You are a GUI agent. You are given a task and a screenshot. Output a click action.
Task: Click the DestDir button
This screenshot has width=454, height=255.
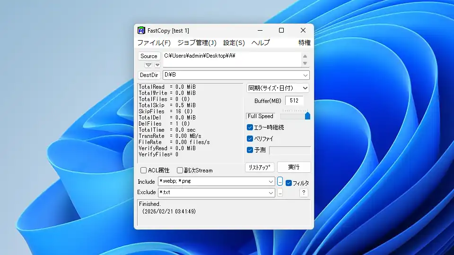(x=149, y=75)
